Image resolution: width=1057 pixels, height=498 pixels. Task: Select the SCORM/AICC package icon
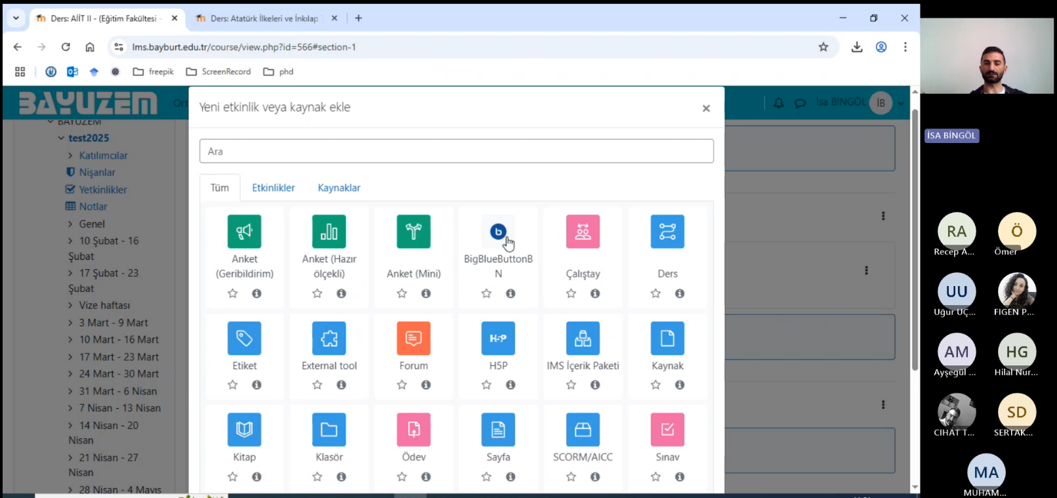pyautogui.click(x=583, y=430)
